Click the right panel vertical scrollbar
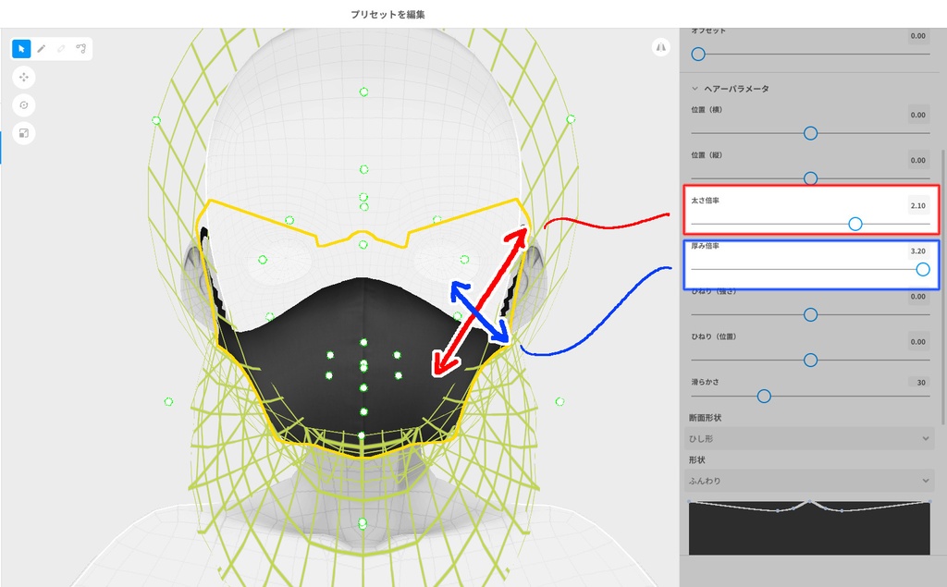The height and width of the screenshot is (587, 947). click(x=942, y=287)
